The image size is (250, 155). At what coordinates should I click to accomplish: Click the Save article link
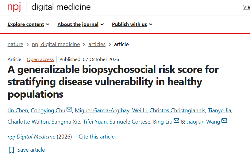(x=31, y=150)
